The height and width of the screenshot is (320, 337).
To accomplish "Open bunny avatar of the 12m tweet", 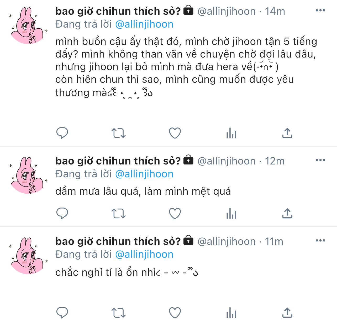I will point(28,175).
